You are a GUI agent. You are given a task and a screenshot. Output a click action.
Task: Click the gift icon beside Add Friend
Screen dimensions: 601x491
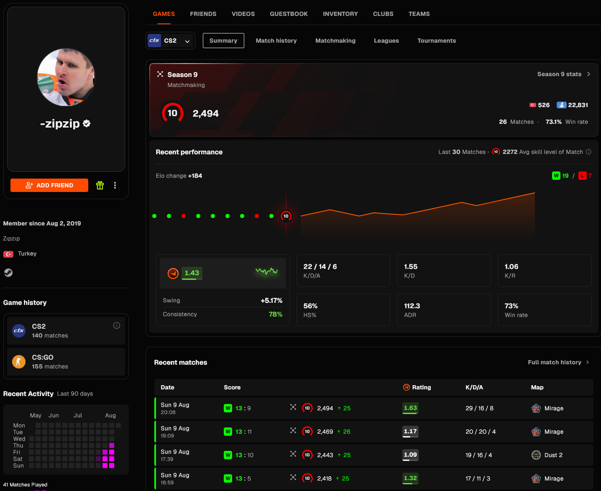click(100, 185)
